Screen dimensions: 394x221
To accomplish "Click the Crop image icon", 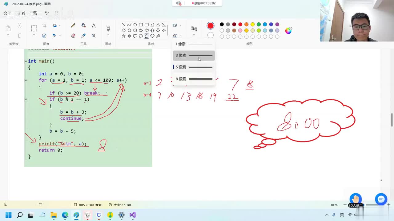I will (44, 25).
